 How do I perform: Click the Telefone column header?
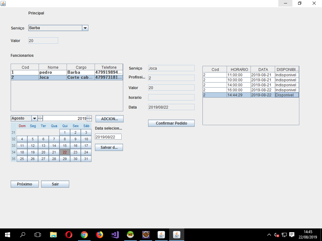pyautogui.click(x=109, y=67)
